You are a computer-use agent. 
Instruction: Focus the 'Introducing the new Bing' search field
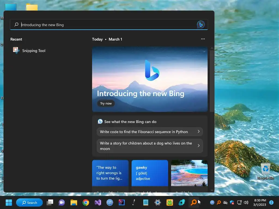109,24
